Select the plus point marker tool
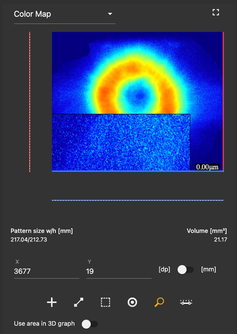237x334 pixels. 52,302
